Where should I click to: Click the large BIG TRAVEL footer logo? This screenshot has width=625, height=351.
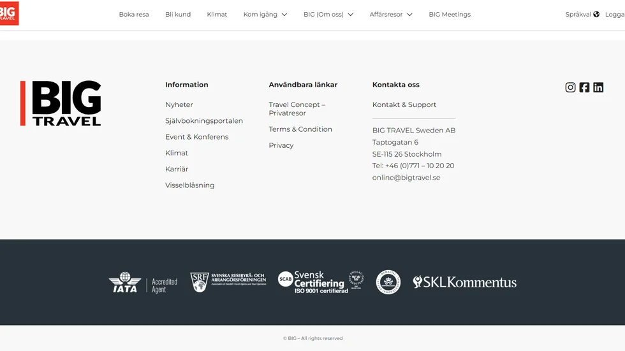61,103
